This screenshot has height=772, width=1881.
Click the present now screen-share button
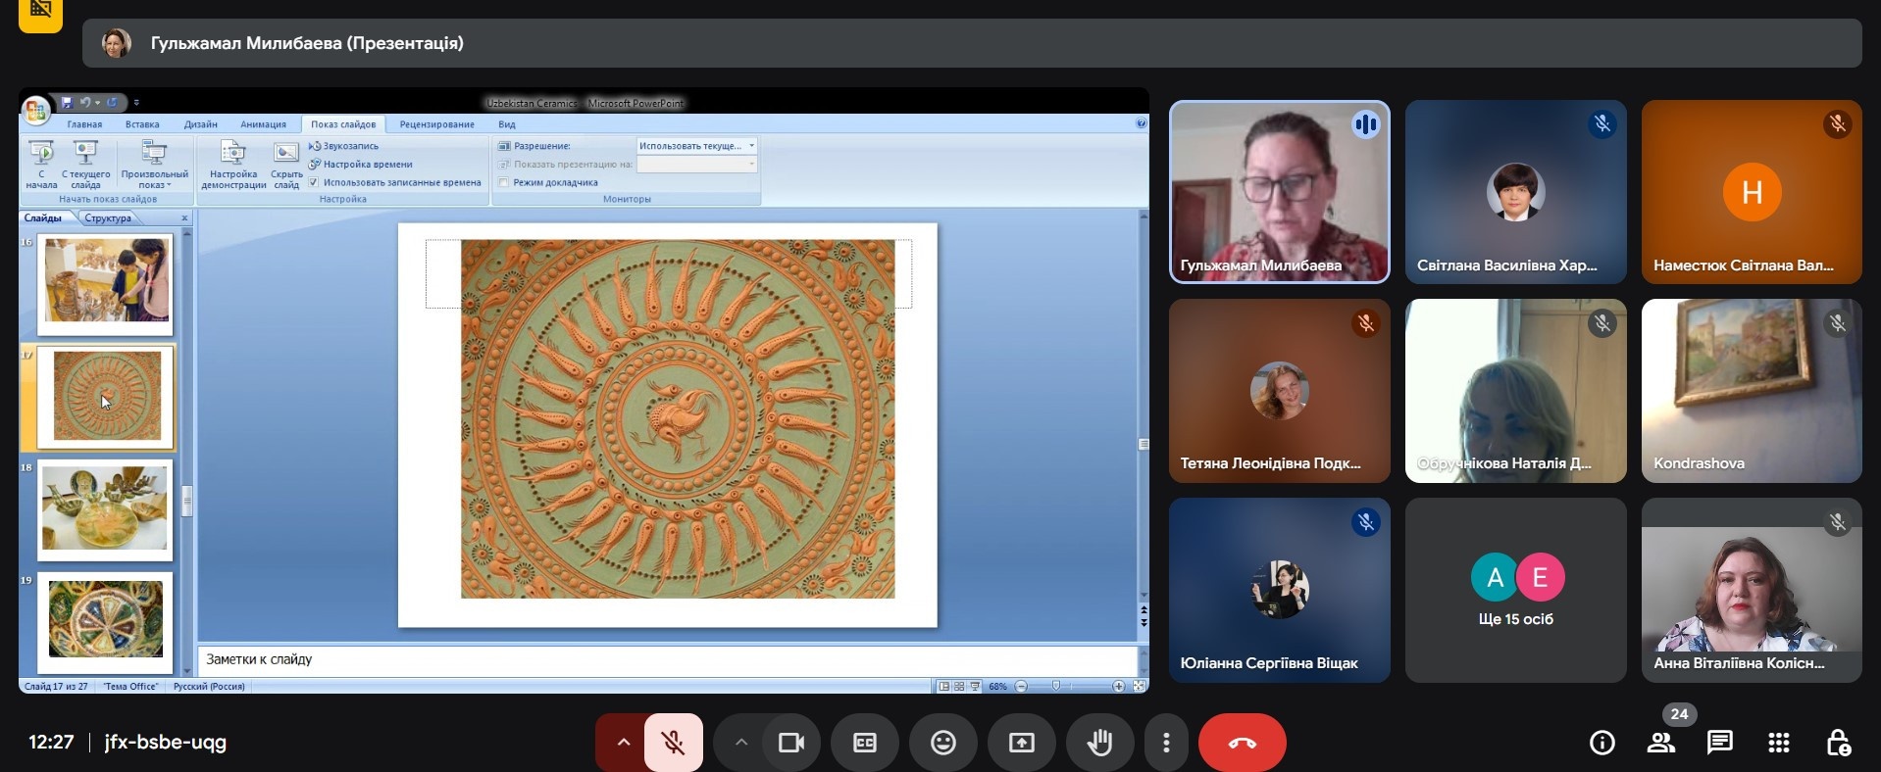[1022, 743]
